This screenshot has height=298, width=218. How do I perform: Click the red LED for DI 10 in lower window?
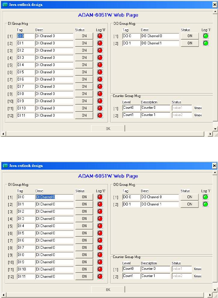coord(100,269)
